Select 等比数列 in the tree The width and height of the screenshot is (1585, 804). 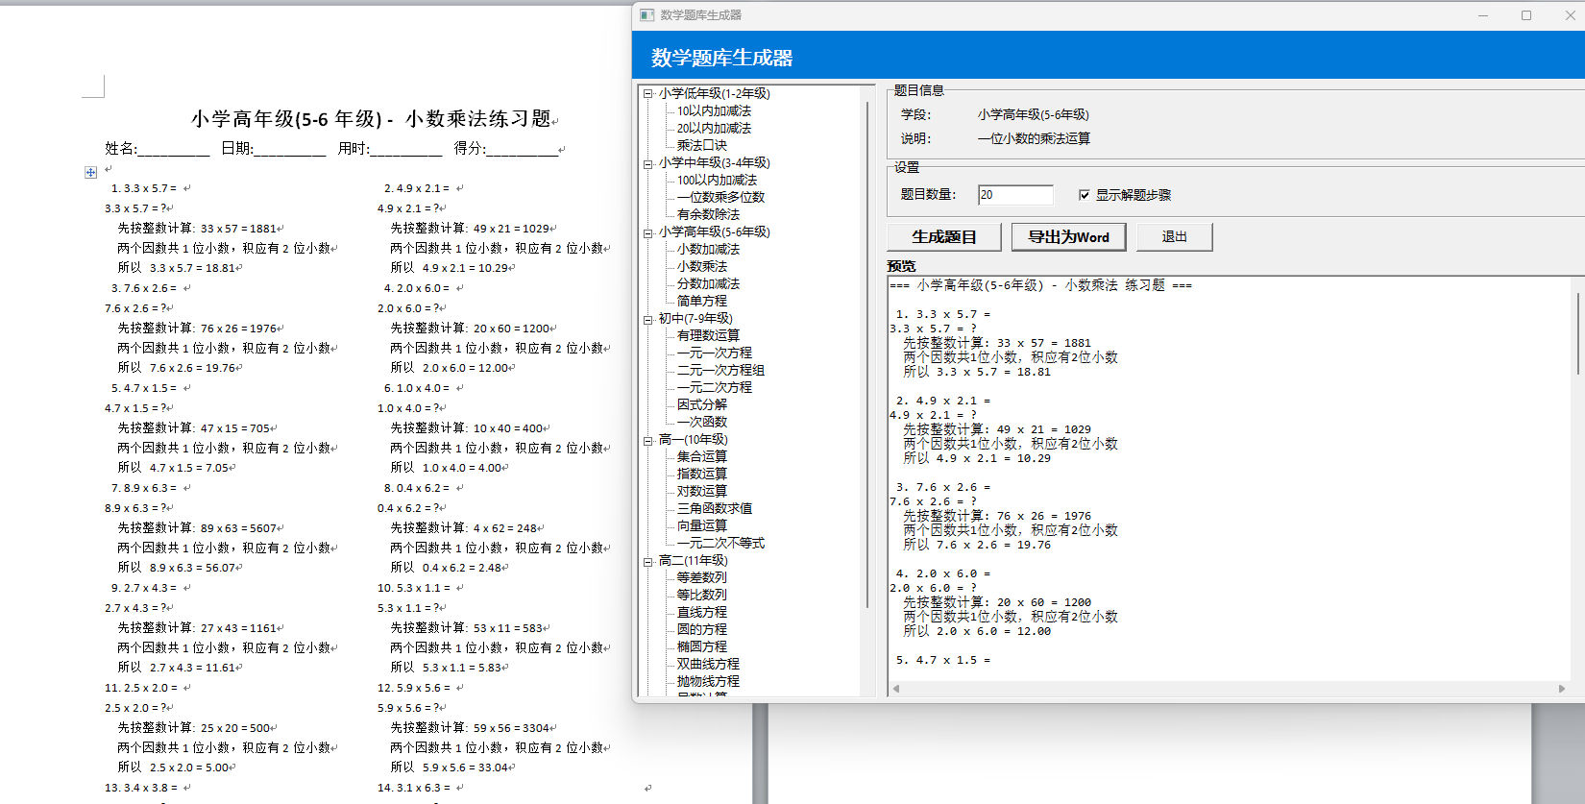[701, 596]
